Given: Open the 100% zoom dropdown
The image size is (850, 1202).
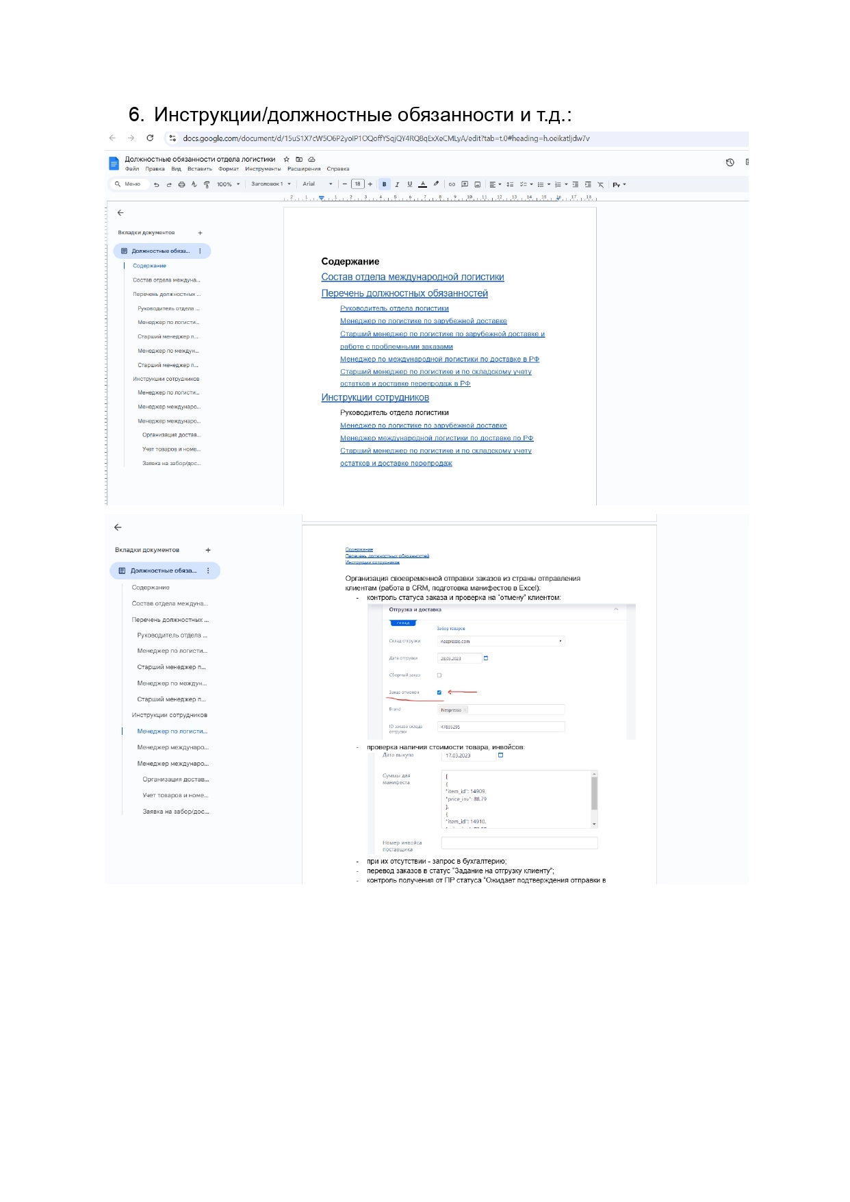Looking at the screenshot, I should [228, 184].
